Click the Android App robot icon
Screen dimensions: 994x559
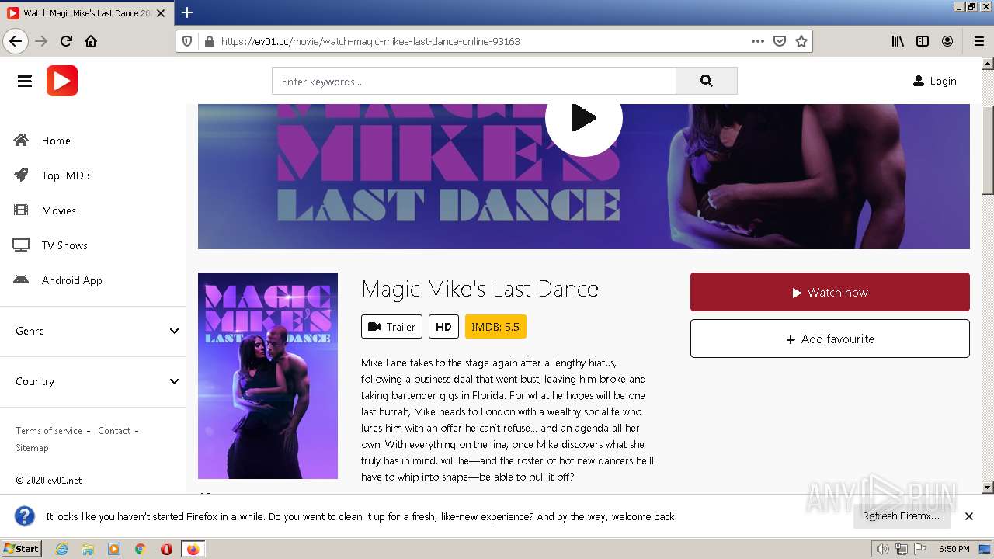[x=21, y=279]
